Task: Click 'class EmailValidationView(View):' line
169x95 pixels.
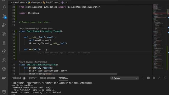Action: point(39,65)
